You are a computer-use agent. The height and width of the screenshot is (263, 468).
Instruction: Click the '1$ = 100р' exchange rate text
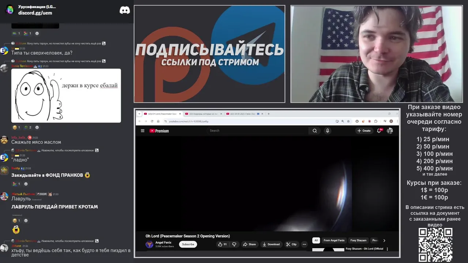(x=434, y=190)
